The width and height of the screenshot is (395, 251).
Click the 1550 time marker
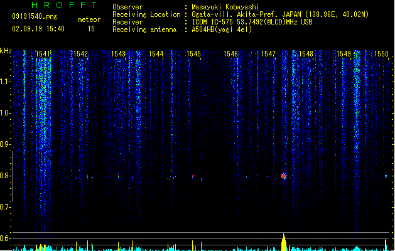click(381, 54)
